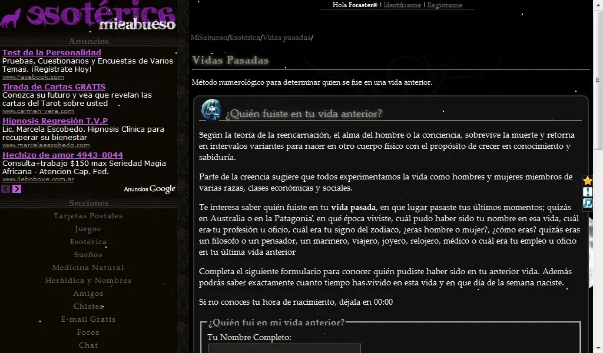Open the Sueños section
This screenshot has height=353, width=603.
88,255
